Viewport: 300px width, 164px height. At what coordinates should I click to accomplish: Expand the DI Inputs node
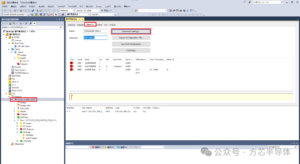point(17,123)
